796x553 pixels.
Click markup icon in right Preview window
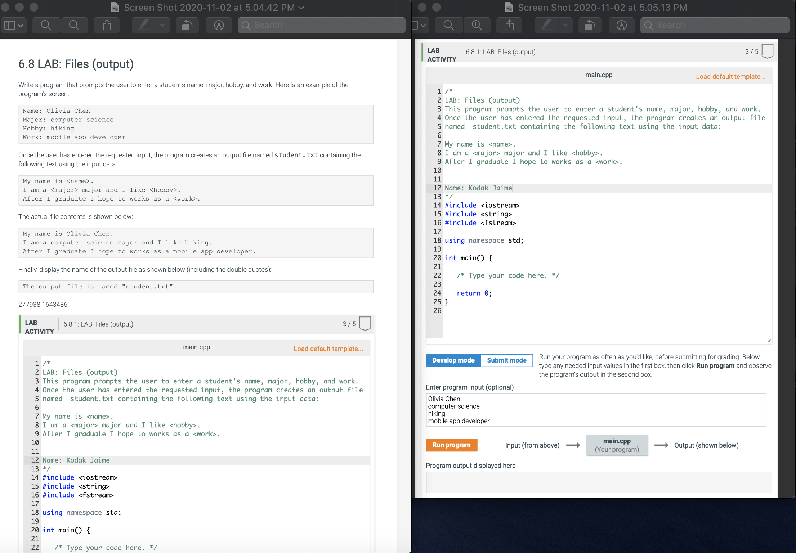coord(622,25)
